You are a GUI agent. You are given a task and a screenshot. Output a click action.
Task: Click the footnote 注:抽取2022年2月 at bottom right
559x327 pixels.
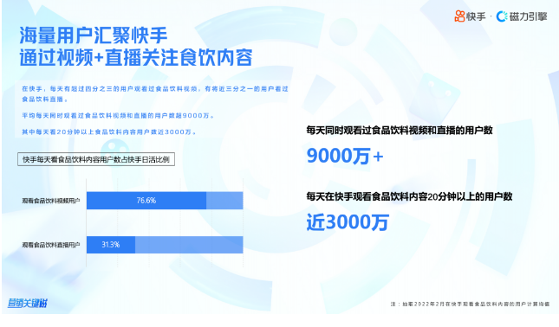pyautogui.click(x=471, y=304)
